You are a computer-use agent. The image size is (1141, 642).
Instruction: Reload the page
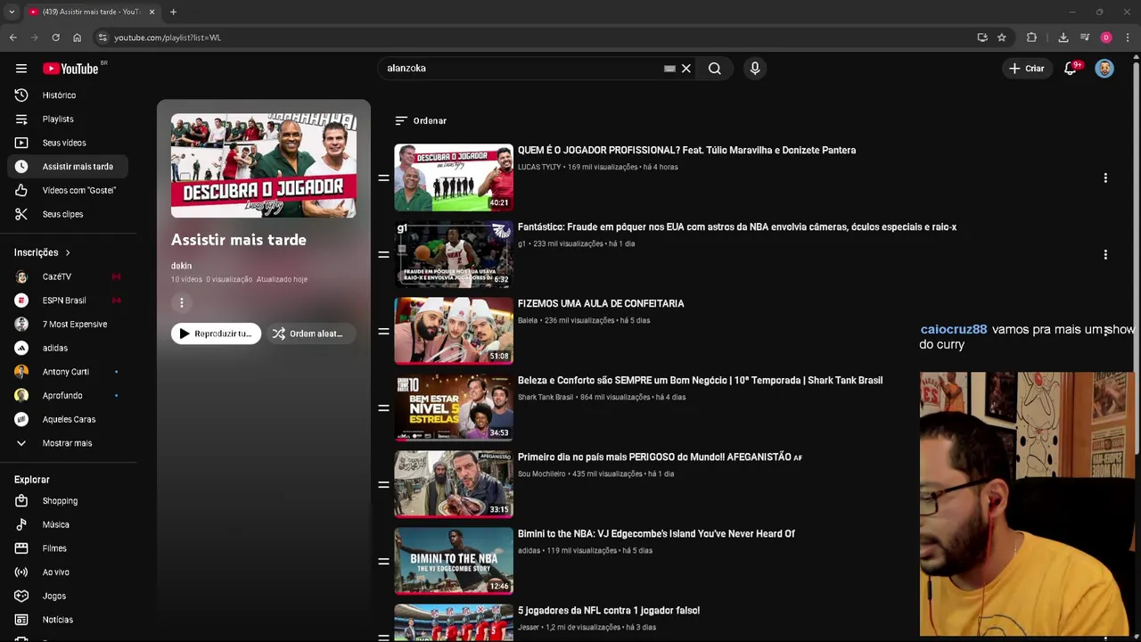[55, 37]
